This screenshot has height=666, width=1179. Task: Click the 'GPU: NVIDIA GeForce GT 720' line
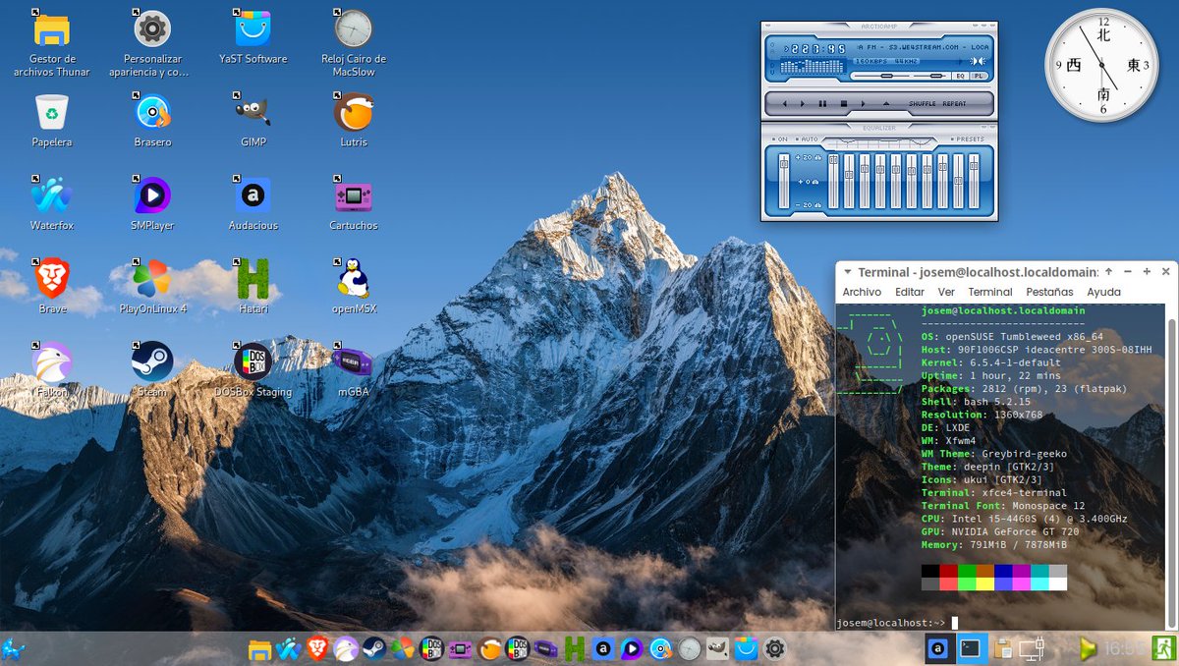pos(1001,531)
